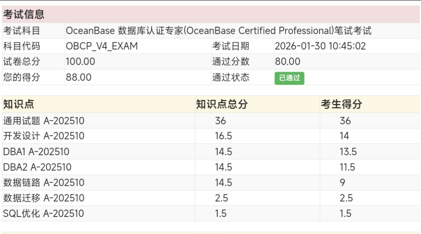This screenshot has width=421, height=234.
Task: Click the 知识点总分 column header
Action: coord(222,104)
